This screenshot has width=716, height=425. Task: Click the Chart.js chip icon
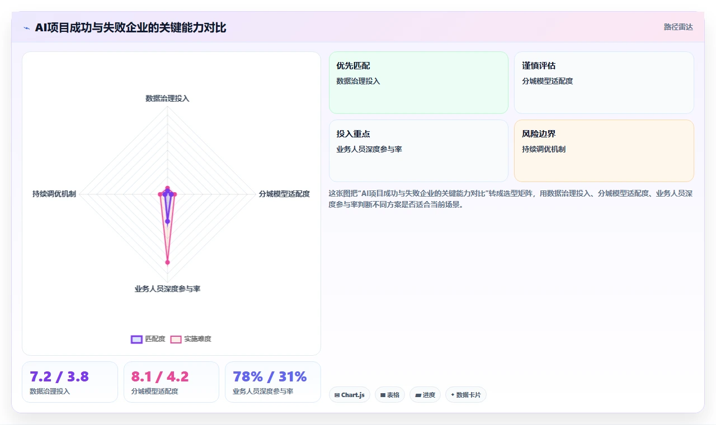point(337,395)
